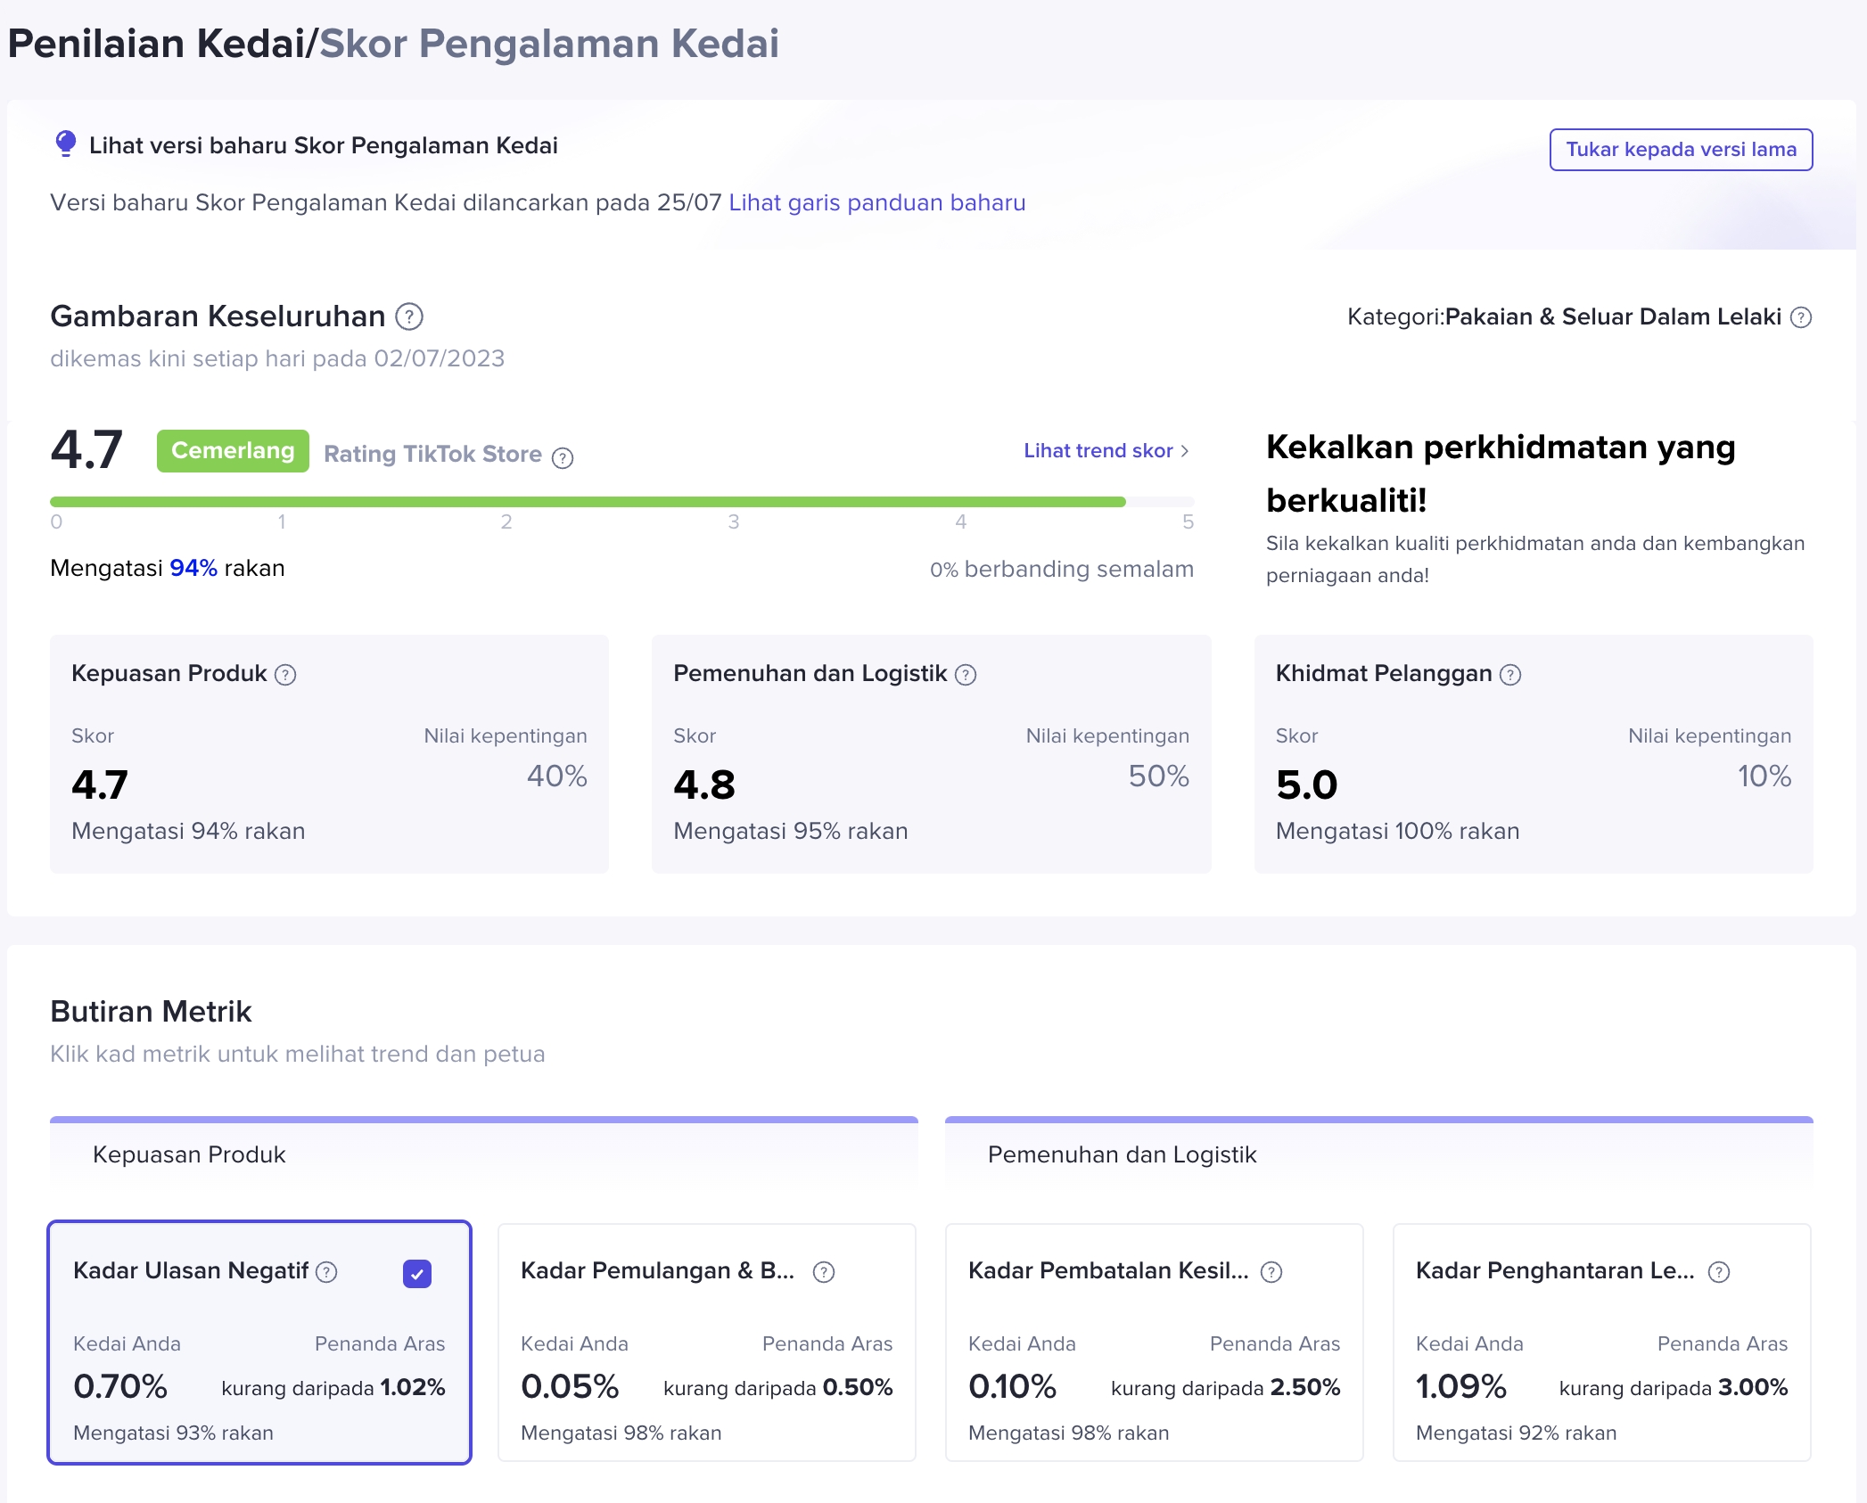Click the 40% Nilai kepentingan value
This screenshot has width=1867, height=1503.
click(556, 776)
